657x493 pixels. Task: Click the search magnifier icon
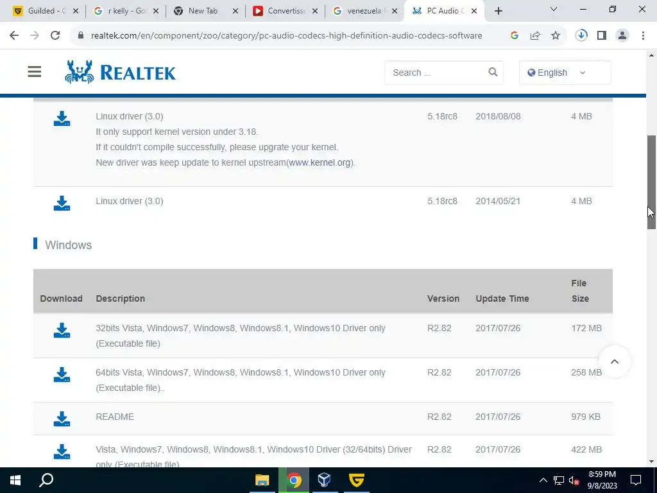coord(493,72)
